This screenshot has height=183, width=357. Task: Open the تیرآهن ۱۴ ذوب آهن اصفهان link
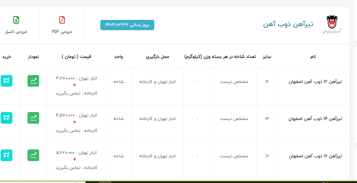(315, 119)
